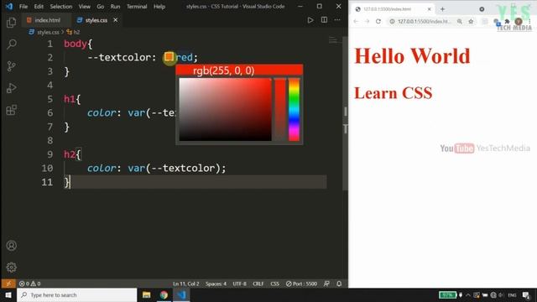The height and width of the screenshot is (302, 537).
Task: Click Spaces: 4 indentation setting
Action: pos(216,284)
